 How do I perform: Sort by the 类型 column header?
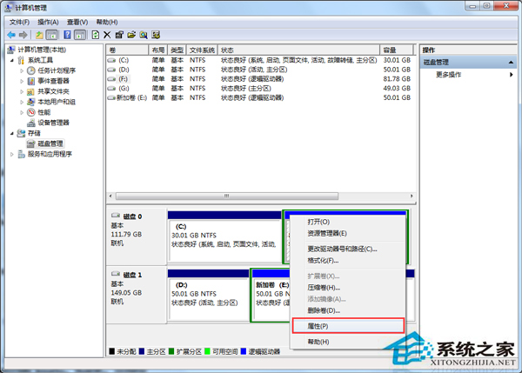pyautogui.click(x=177, y=50)
